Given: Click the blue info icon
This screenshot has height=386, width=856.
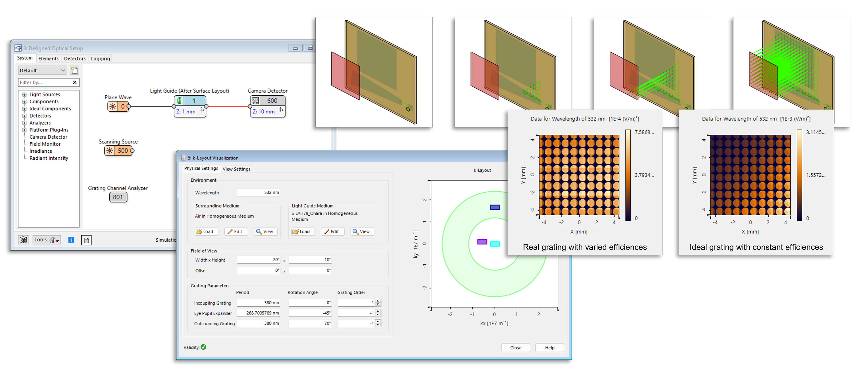Looking at the screenshot, I should pyautogui.click(x=71, y=240).
